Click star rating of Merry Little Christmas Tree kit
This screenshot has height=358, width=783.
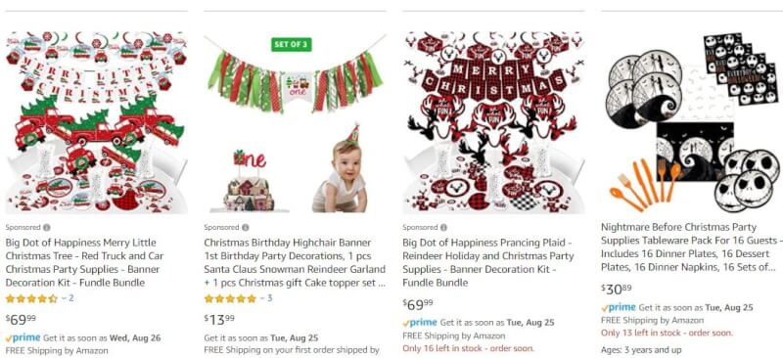31,298
